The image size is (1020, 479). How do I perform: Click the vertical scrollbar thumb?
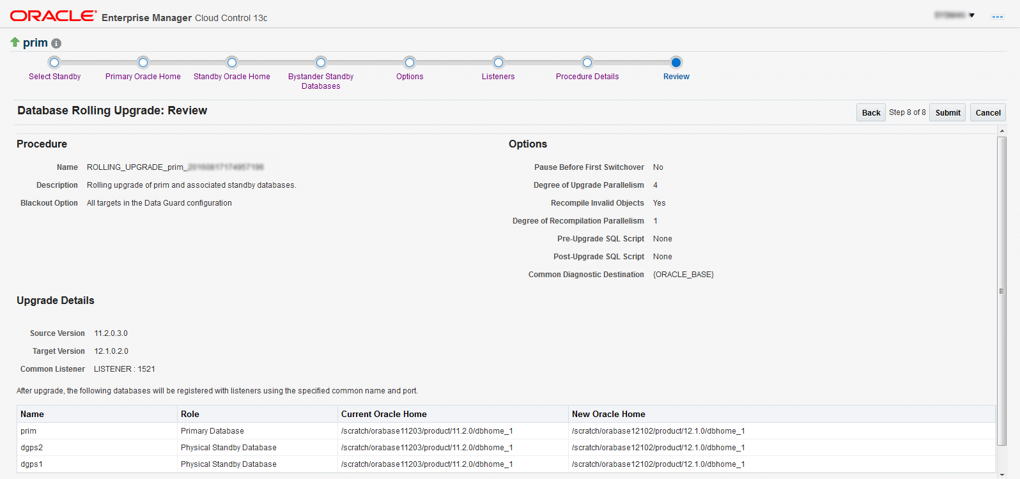[1001, 291]
